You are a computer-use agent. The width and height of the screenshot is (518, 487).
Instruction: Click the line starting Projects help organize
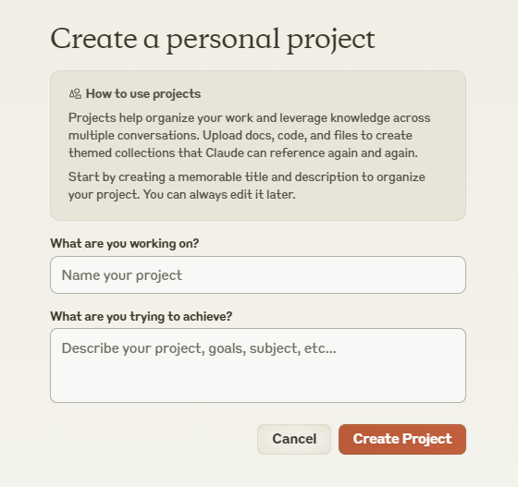pos(250,117)
